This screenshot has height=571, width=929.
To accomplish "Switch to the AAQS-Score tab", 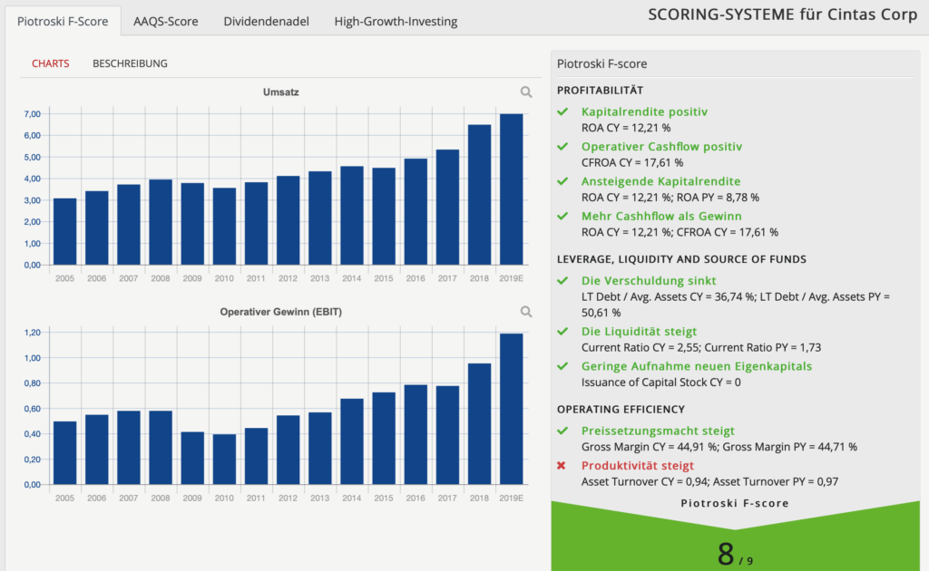I will pos(166,22).
